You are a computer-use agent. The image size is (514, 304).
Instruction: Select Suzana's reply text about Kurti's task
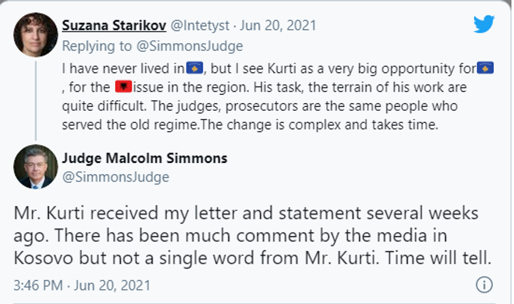262,97
